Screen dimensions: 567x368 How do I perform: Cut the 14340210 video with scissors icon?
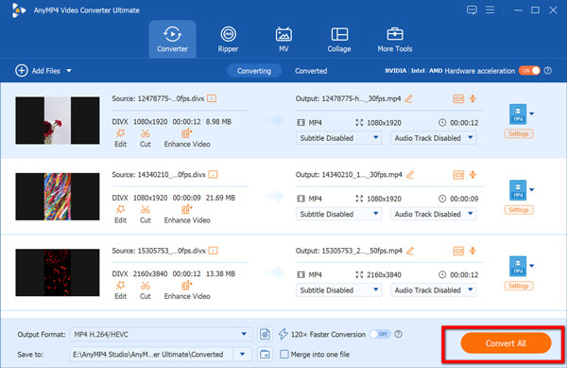[146, 214]
